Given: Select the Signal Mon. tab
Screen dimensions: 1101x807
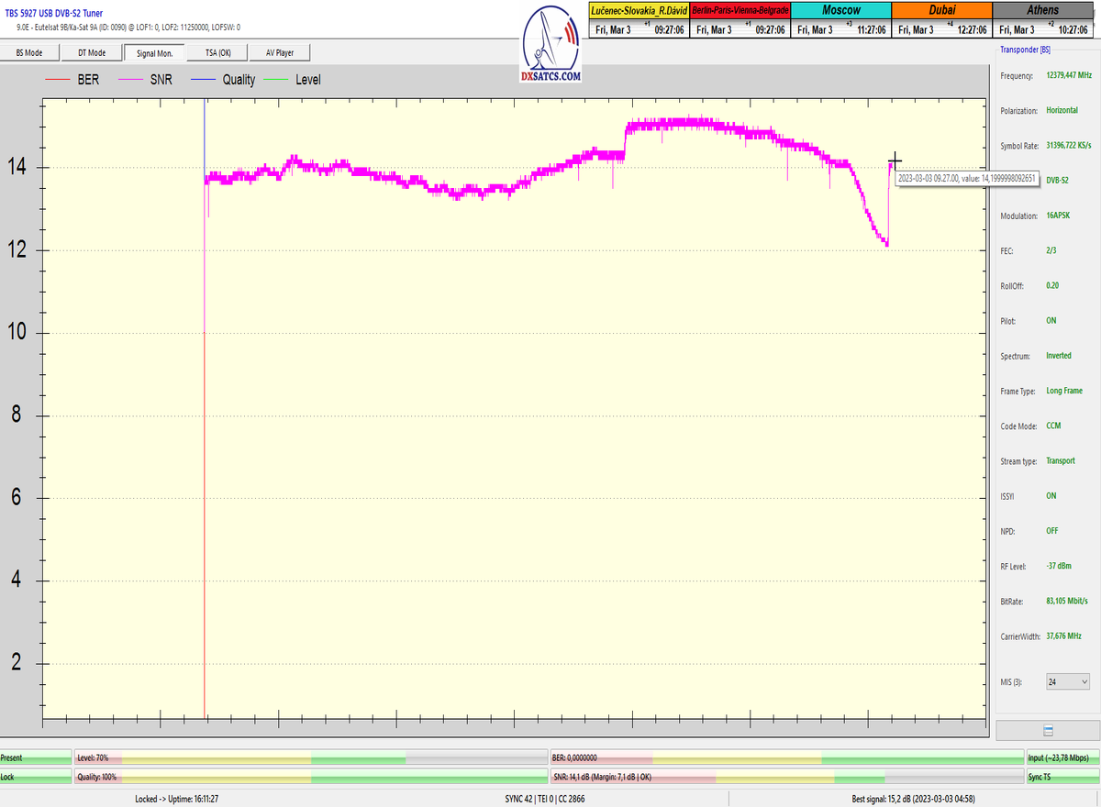Looking at the screenshot, I should pos(154,52).
